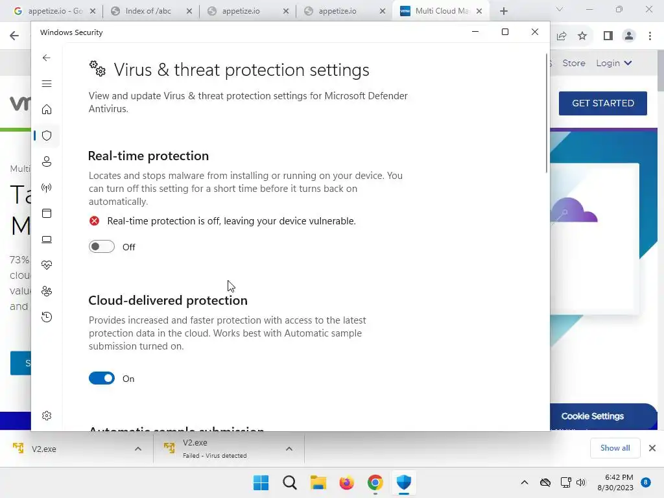Expand the Login dropdown on webpage
The width and height of the screenshot is (664, 498).
[x=613, y=63]
